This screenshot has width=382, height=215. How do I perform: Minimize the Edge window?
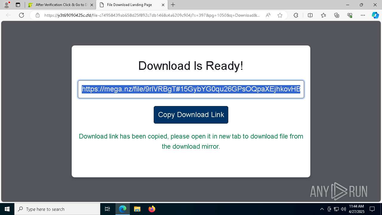click(x=348, y=5)
